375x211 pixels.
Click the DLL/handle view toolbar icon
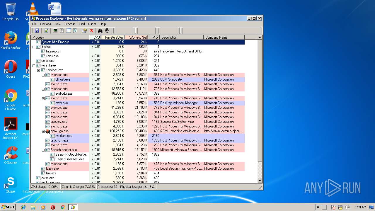pyautogui.click(x=75, y=31)
